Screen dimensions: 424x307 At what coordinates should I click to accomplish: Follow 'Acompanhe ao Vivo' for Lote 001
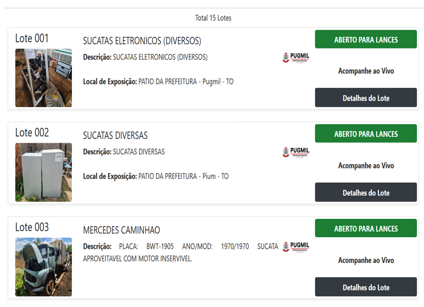click(366, 71)
